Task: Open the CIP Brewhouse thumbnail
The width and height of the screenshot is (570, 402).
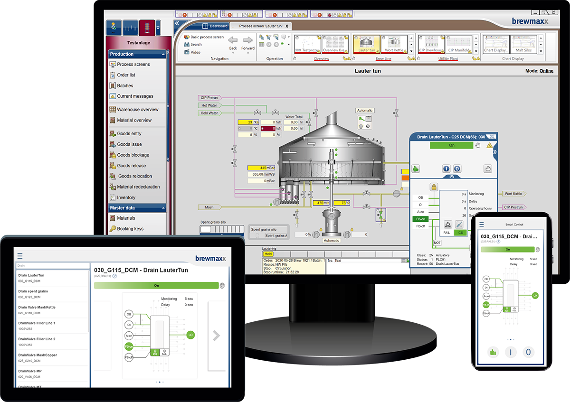Action: point(431,44)
